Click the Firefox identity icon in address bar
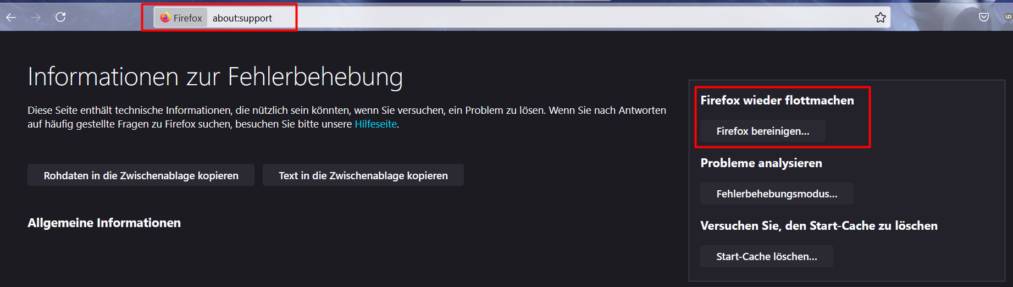This screenshot has width=1013, height=287. (181, 18)
